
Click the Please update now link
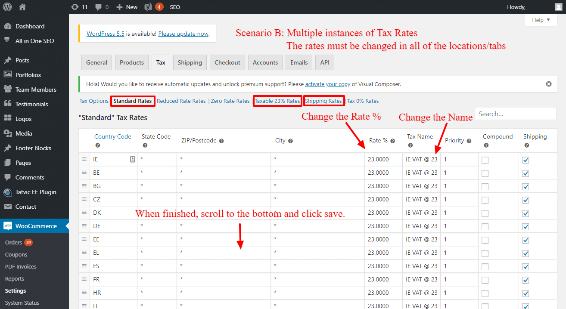pyautogui.click(x=183, y=34)
